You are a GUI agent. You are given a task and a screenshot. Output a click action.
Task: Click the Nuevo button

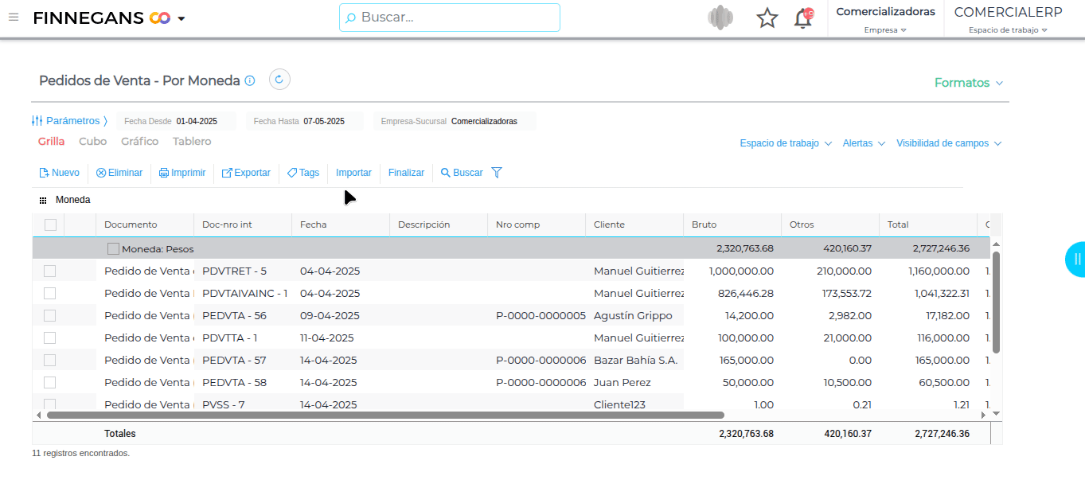[60, 173]
